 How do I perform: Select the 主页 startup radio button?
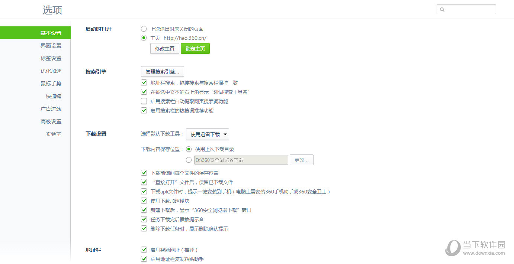coord(144,38)
